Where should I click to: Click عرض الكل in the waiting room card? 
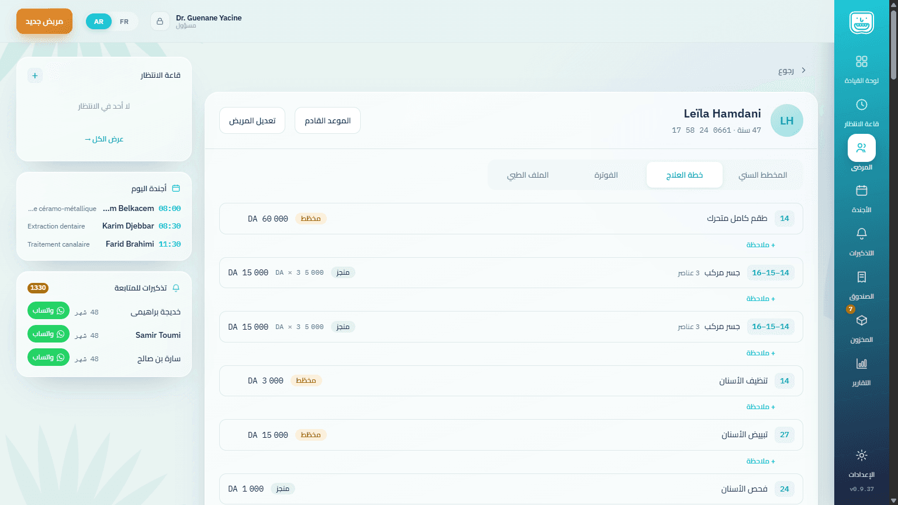pos(104,139)
